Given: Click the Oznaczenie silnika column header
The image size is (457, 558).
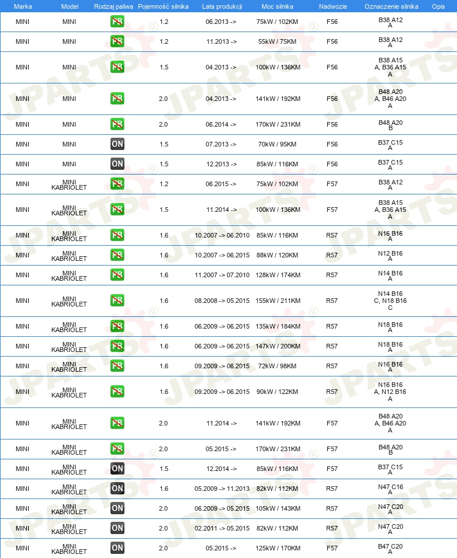Looking at the screenshot, I should [x=391, y=6].
